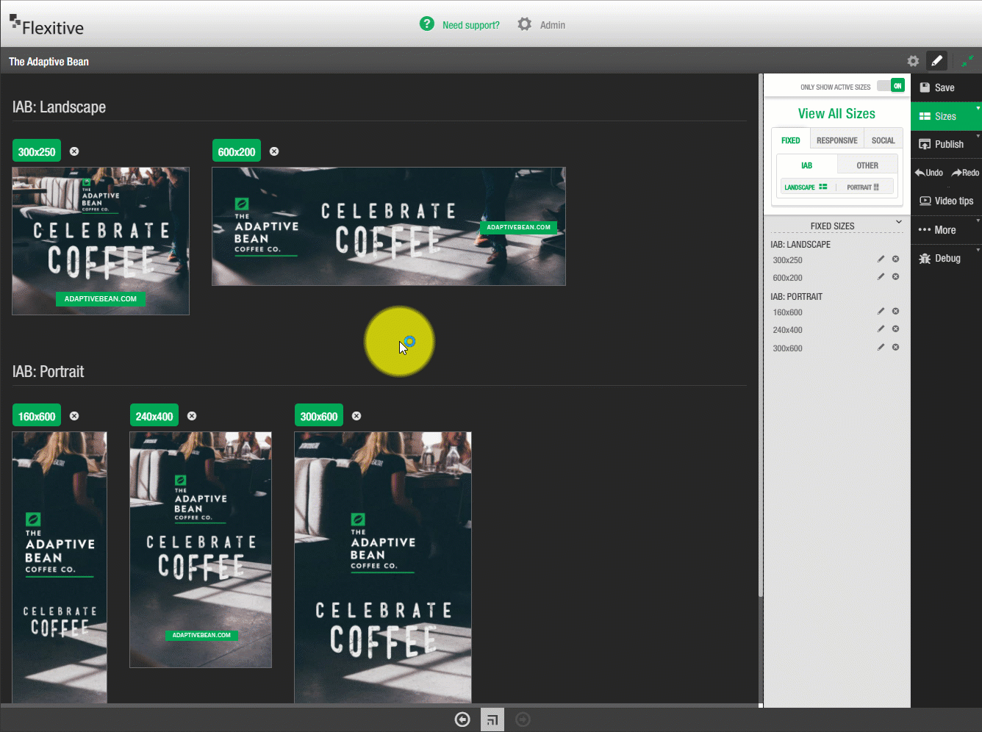The height and width of the screenshot is (732, 982).
Task: Close the 300x250 canvas banner
Action: pos(74,151)
